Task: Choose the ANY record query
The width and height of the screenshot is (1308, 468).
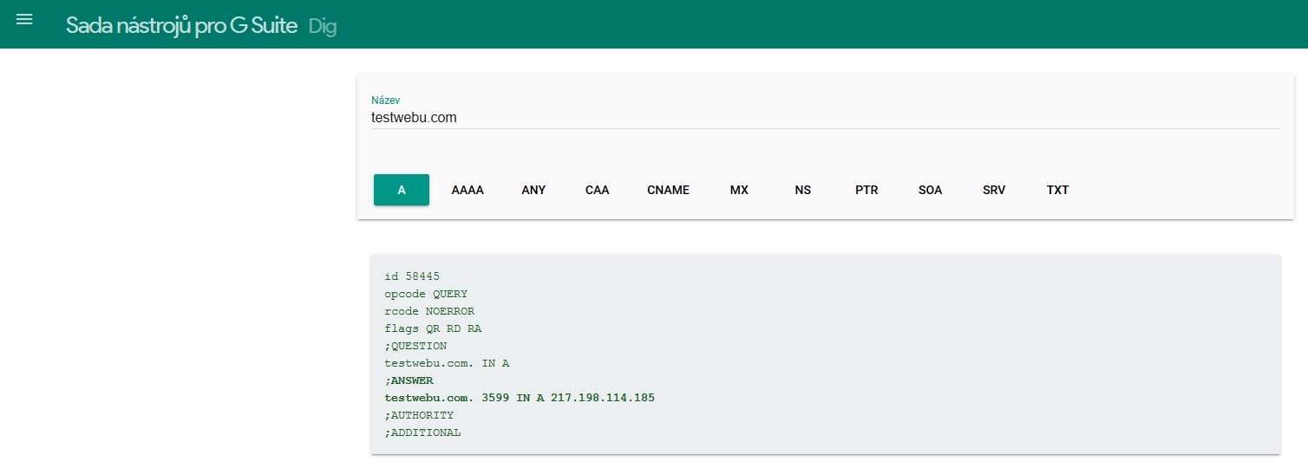Action: pos(533,190)
